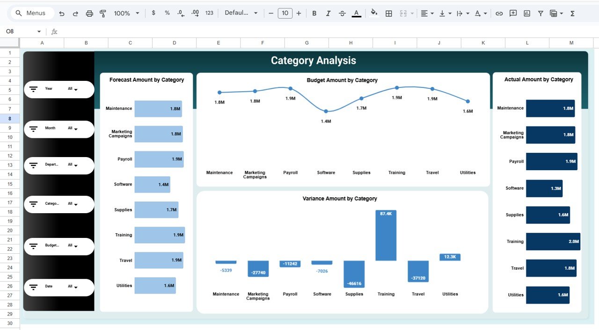Screen dimensions: 599x330
Task: Click the Insert chart icon
Action: pos(527,13)
